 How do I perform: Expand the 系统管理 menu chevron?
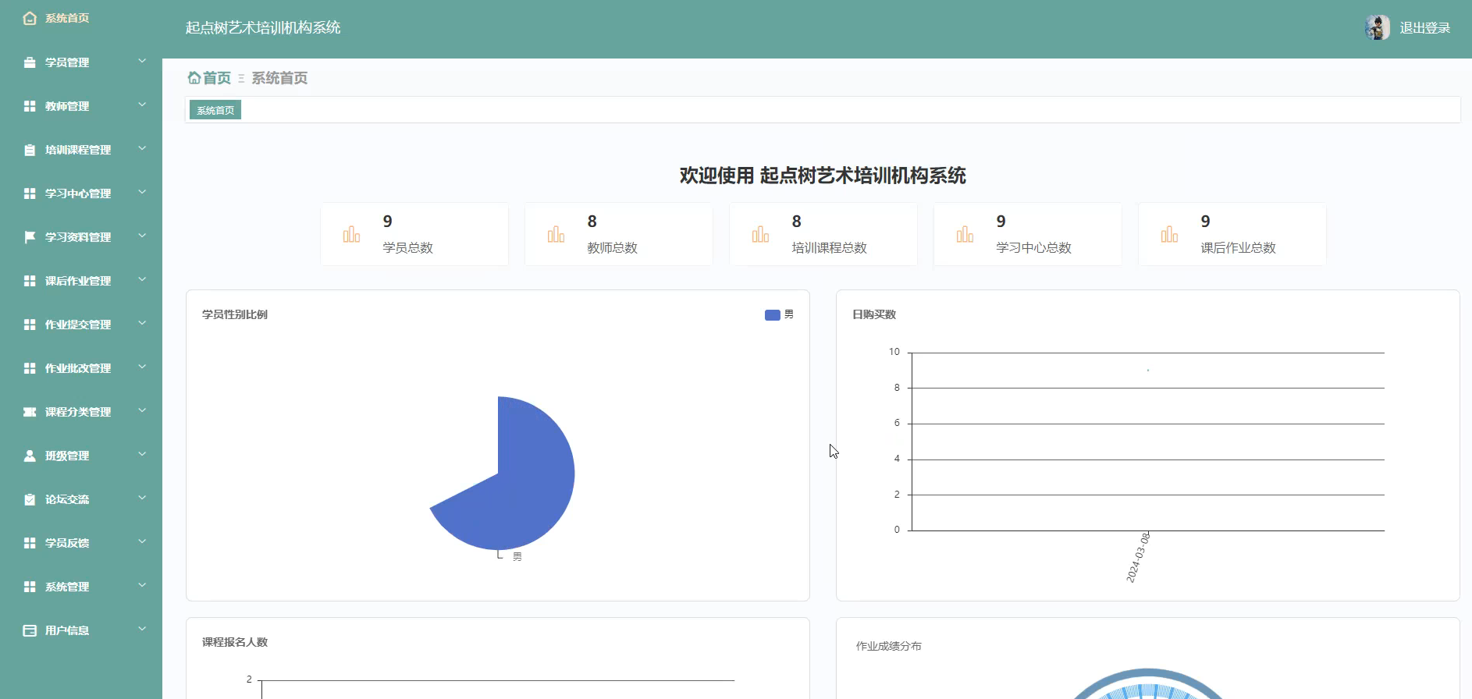tap(142, 585)
